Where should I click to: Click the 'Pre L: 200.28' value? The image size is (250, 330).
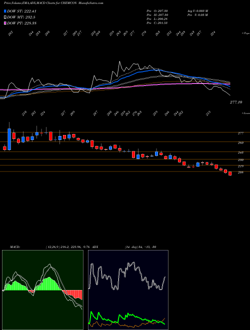[157, 19]
